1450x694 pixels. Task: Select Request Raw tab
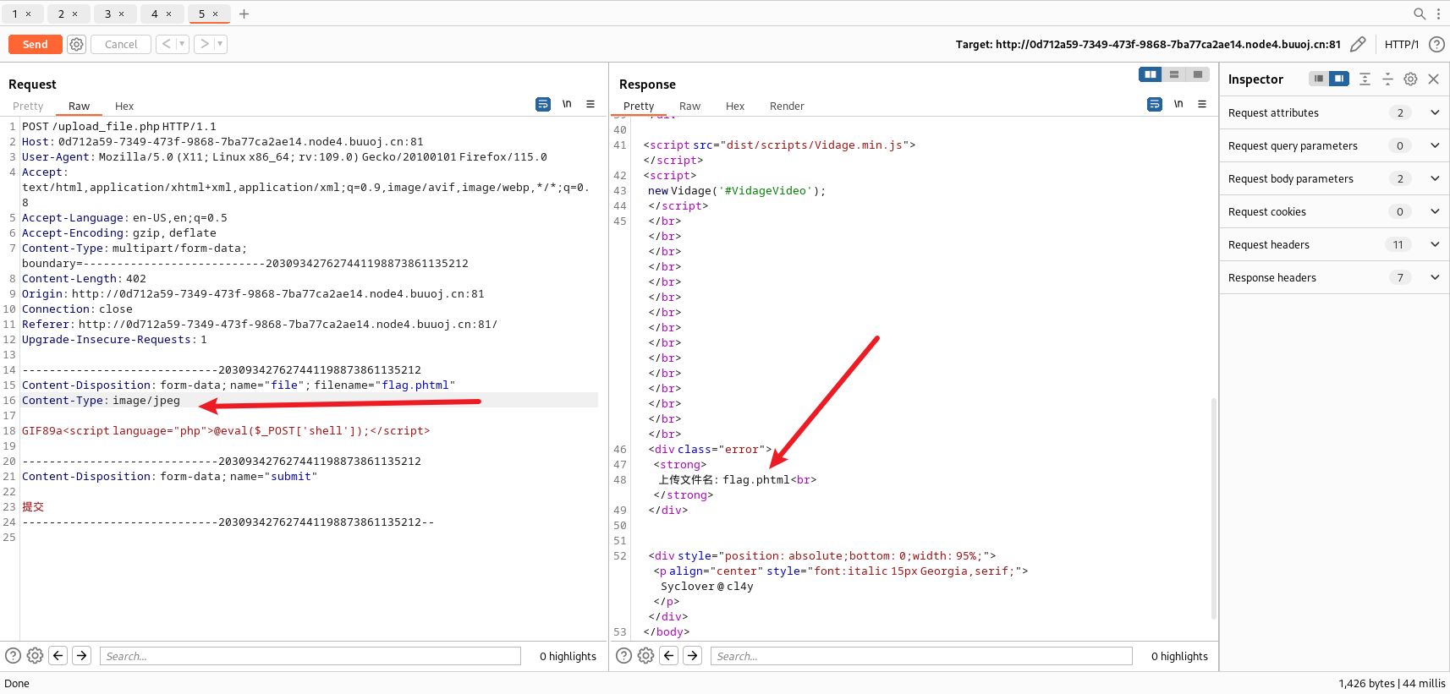(79, 106)
